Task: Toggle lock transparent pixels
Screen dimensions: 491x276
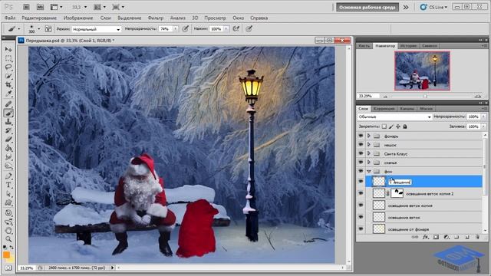Action: pos(384,127)
